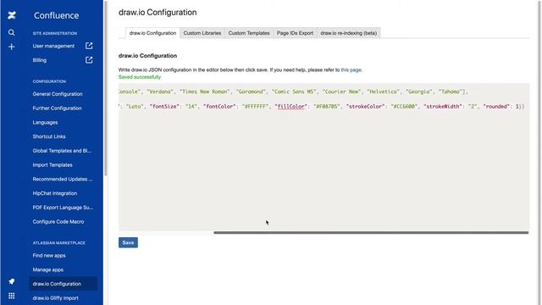Open the Custom Templates tab
The image size is (542, 305).
click(249, 33)
